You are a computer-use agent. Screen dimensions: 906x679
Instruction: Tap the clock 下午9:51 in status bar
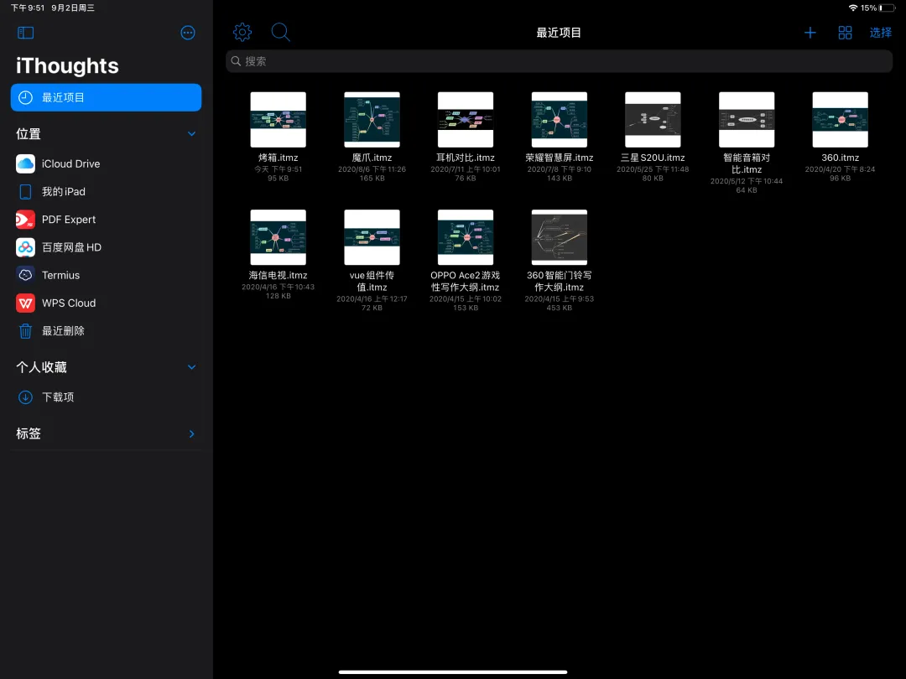click(28, 8)
